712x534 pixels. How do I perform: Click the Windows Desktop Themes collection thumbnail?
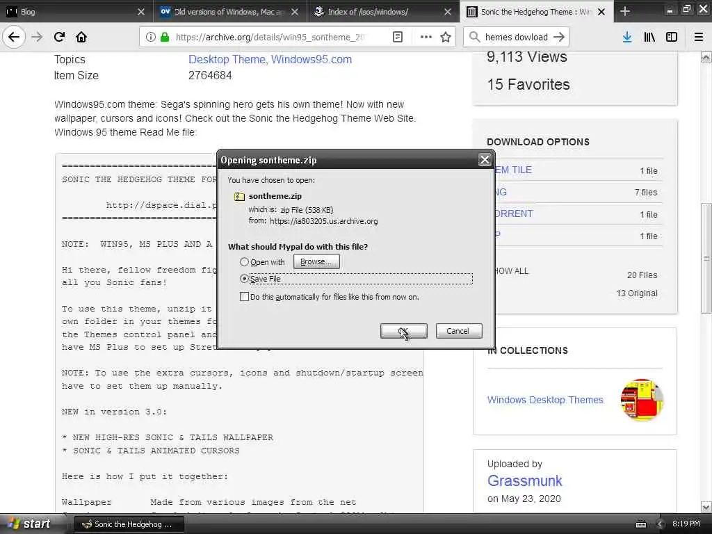coord(642,400)
